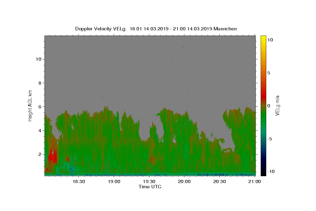316x211 pixels.
Task: Click the height axis label 2
Action: click(x=40, y=154)
